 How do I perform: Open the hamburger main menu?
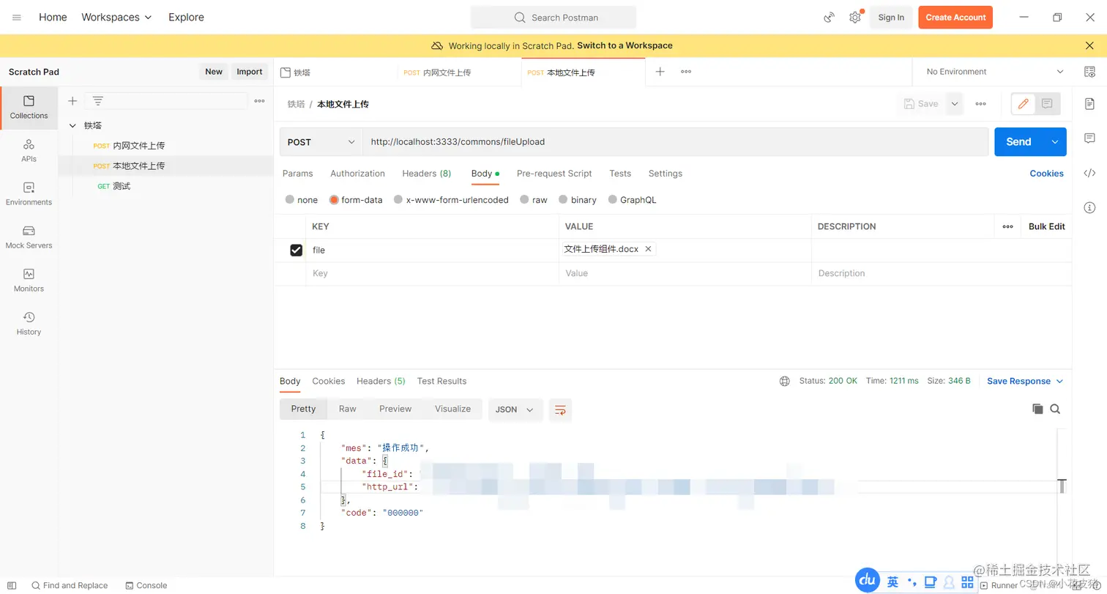tap(17, 17)
